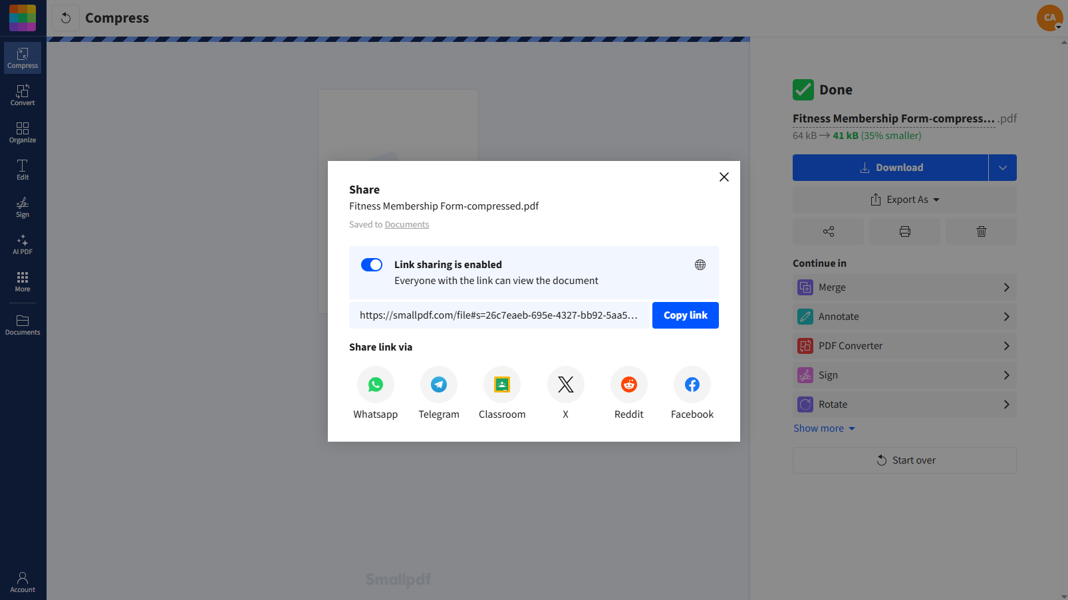Open the account menu for CA avatar

click(x=1049, y=18)
